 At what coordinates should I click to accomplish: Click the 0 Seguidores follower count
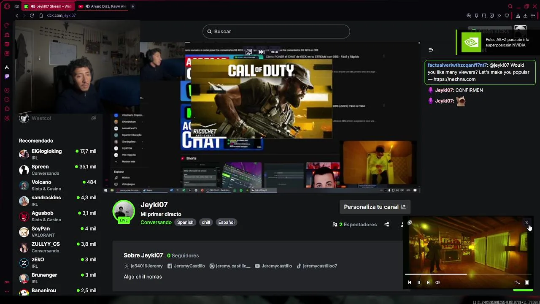(x=183, y=255)
